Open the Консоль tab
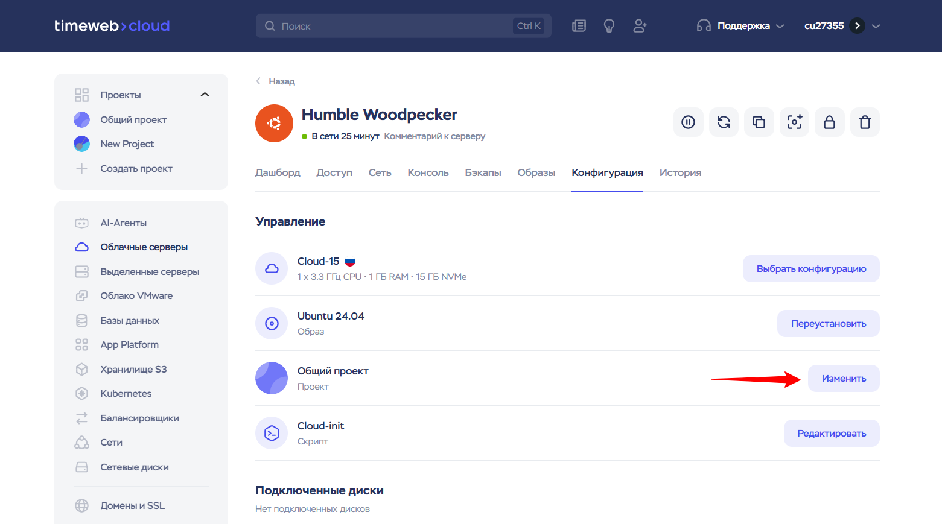Screen dimensions: 942x524 428,173
